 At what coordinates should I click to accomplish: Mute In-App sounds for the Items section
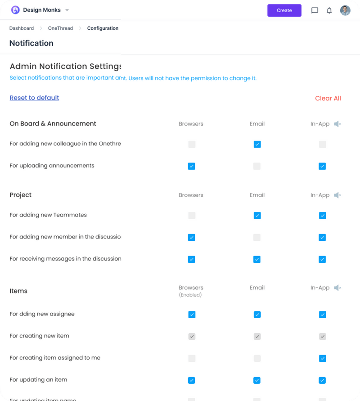pyautogui.click(x=337, y=288)
